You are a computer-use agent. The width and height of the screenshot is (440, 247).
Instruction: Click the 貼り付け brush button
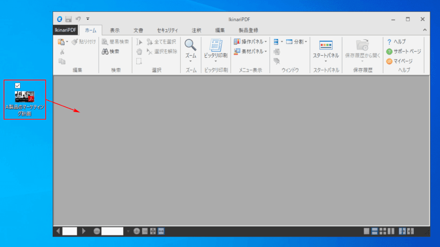point(83,42)
